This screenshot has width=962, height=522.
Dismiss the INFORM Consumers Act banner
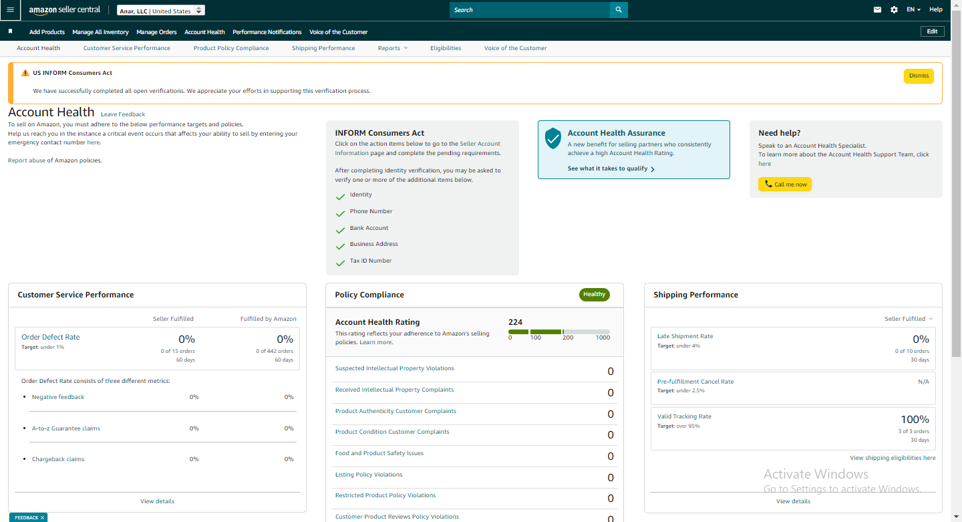(x=919, y=76)
